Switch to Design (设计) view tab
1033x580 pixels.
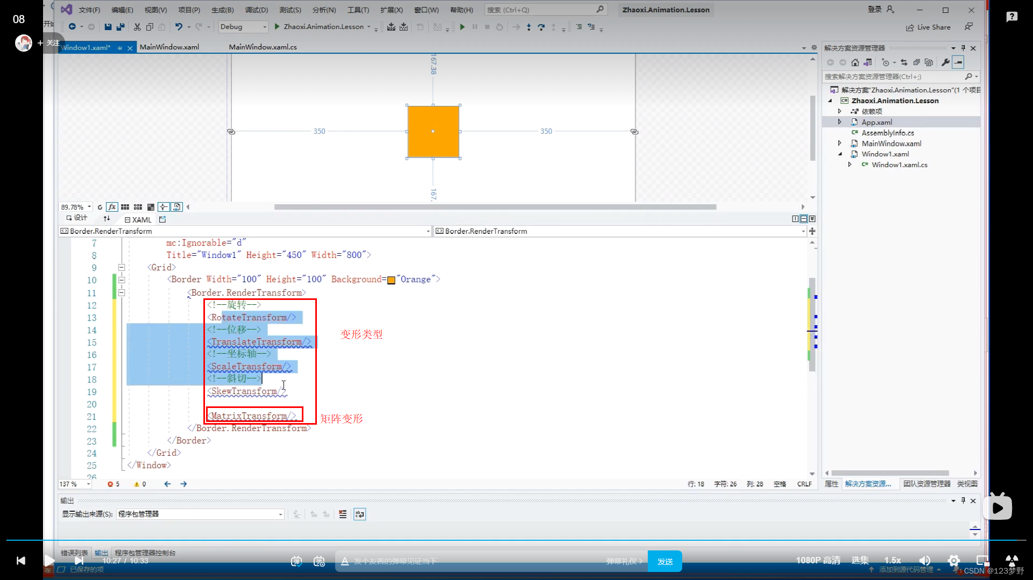[x=77, y=218]
